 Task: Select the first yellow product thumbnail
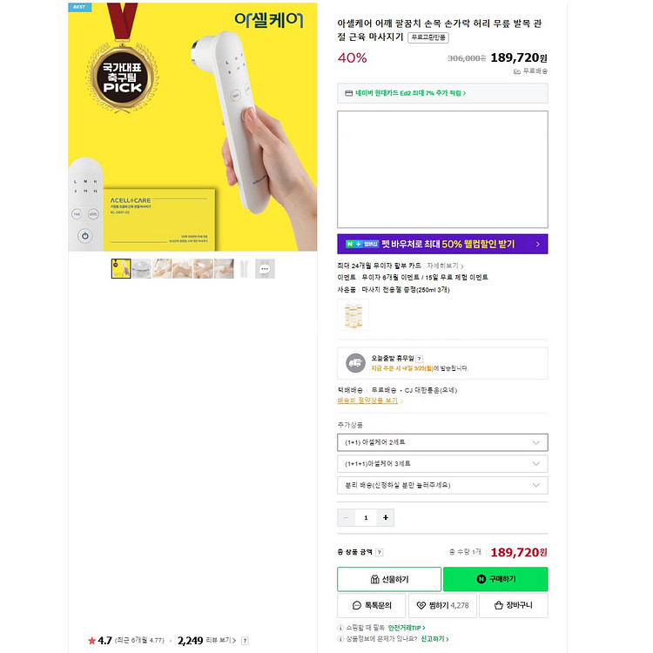(121, 269)
